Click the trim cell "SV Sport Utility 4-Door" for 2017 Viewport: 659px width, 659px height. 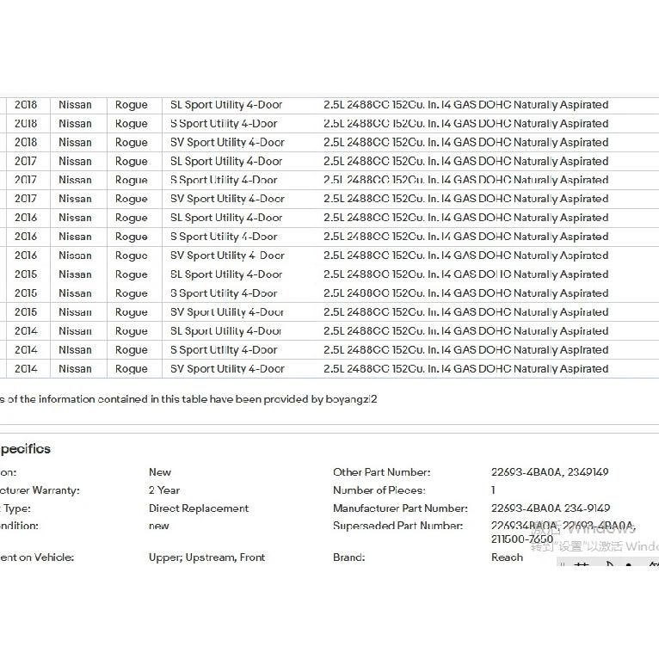tap(227, 199)
